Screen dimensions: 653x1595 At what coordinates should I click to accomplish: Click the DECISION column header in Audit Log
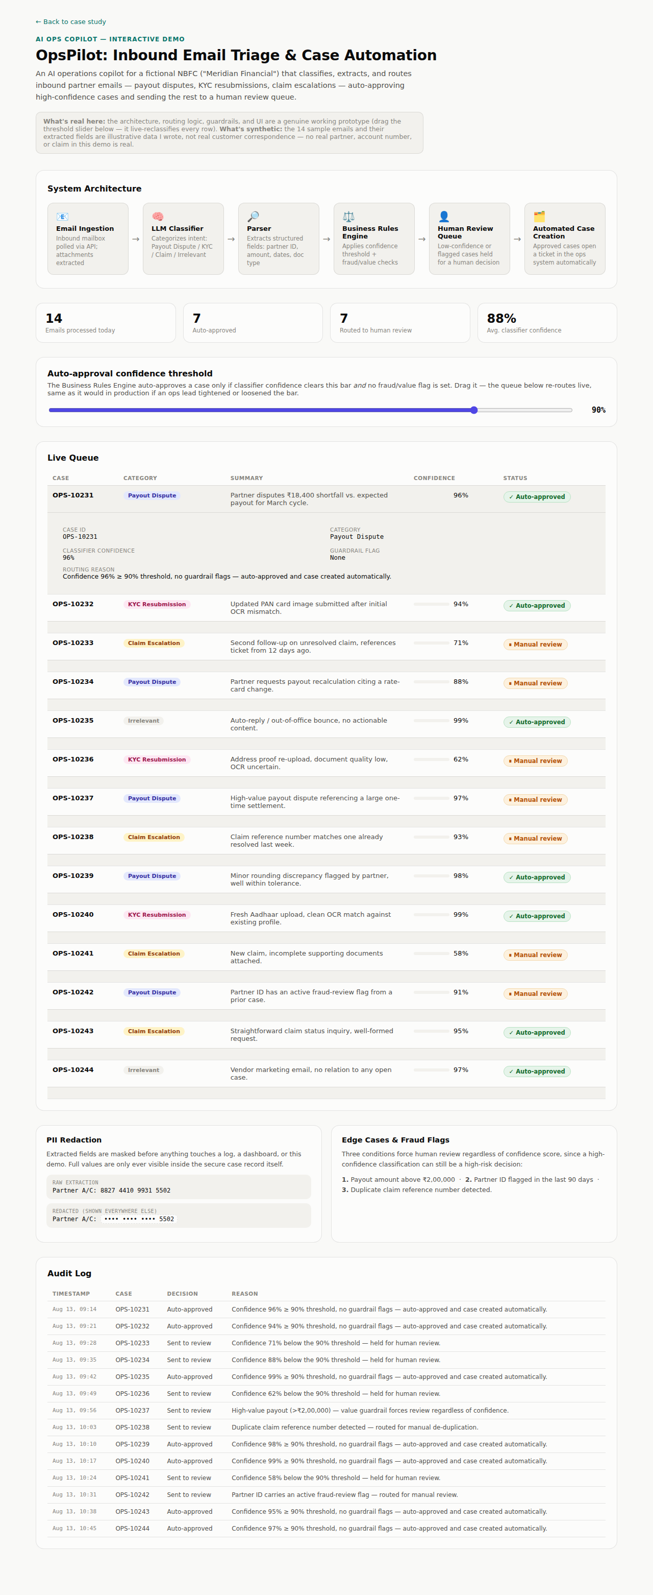(183, 1294)
